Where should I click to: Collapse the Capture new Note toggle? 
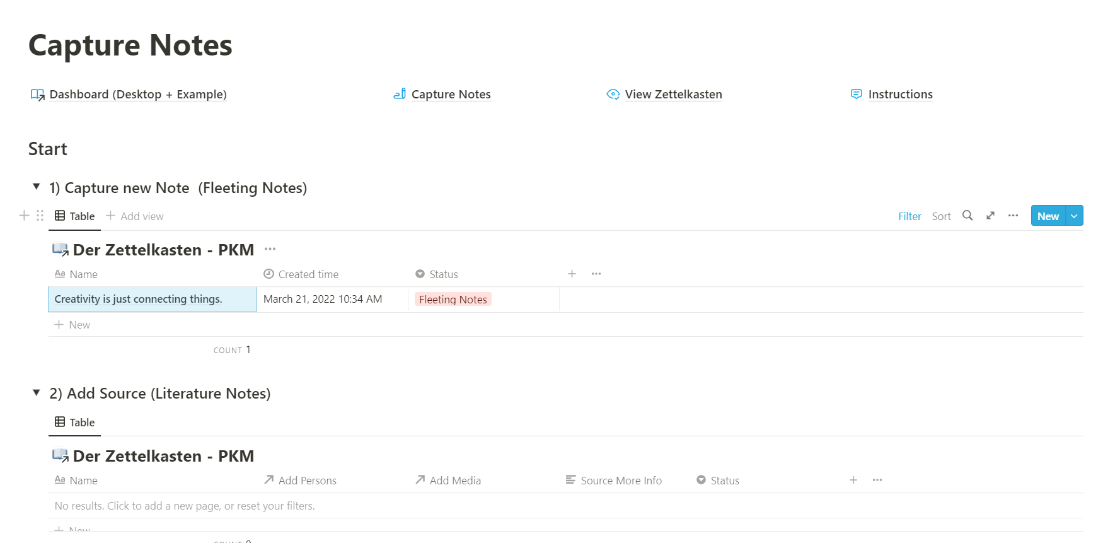coord(37,187)
